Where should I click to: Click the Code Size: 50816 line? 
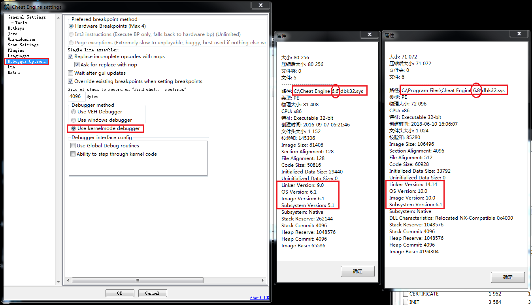301,165
